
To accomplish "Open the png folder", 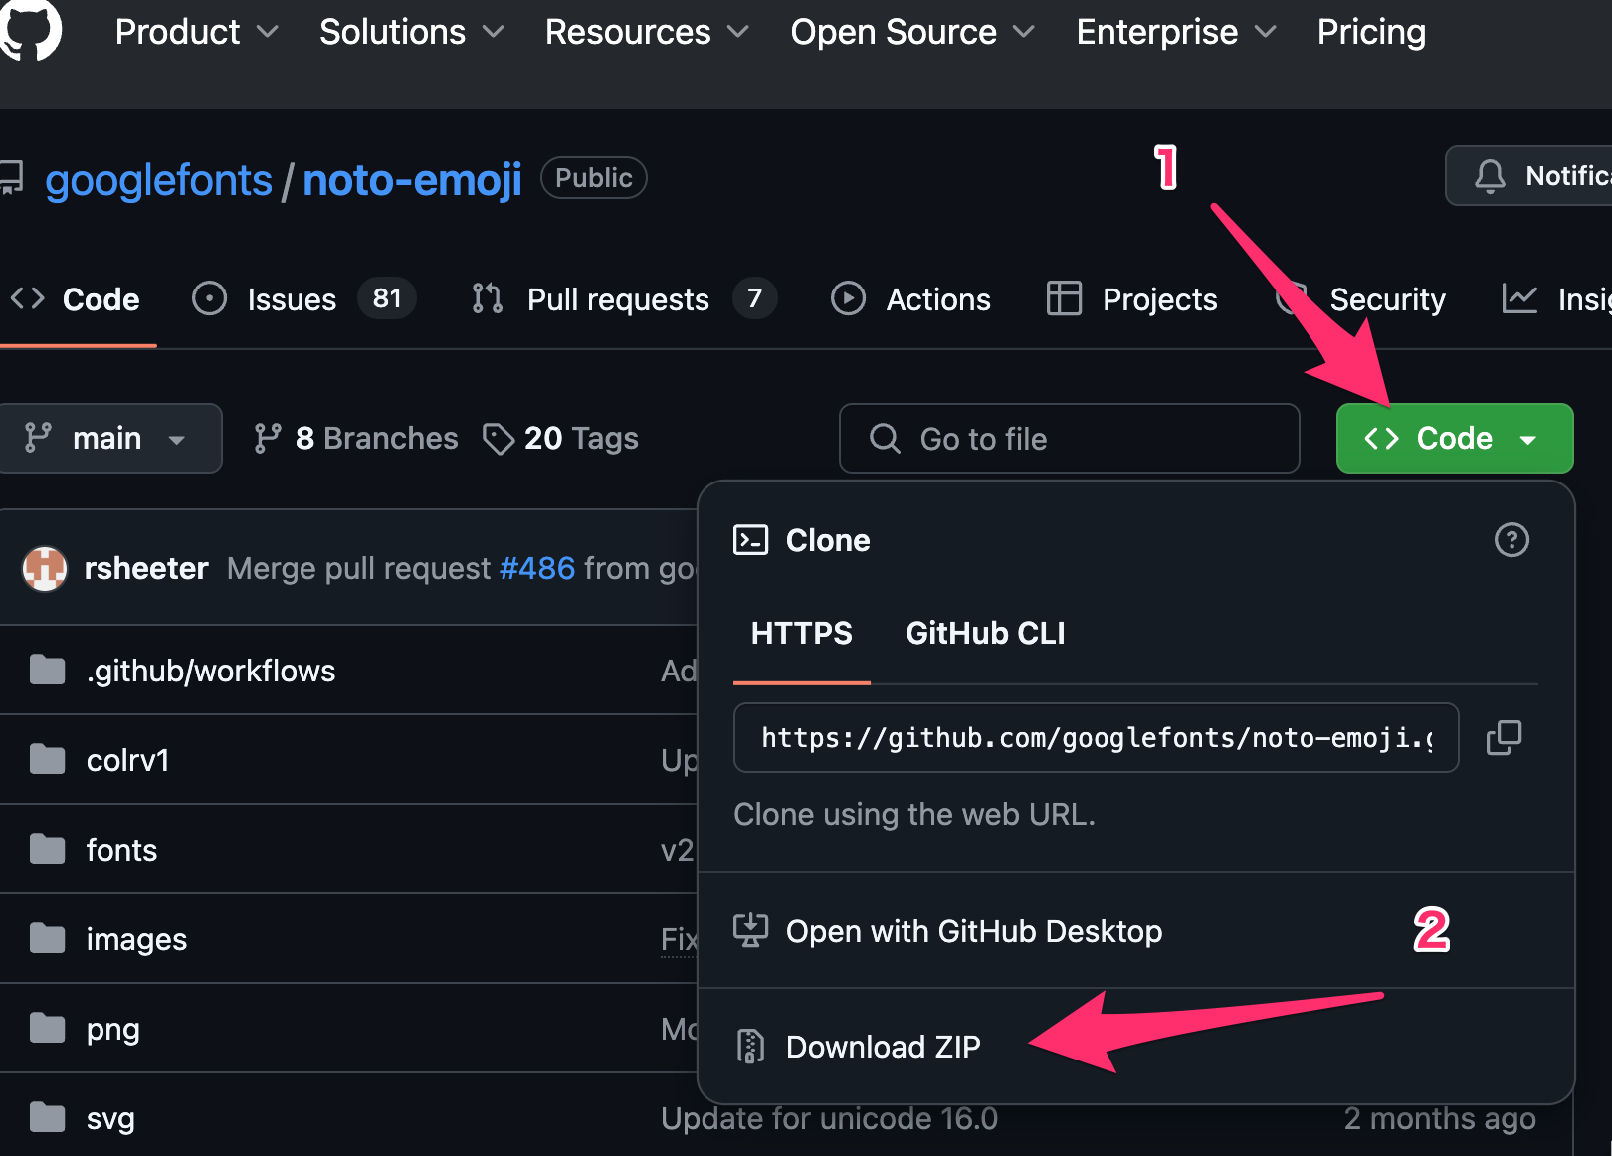I will point(112,1029).
